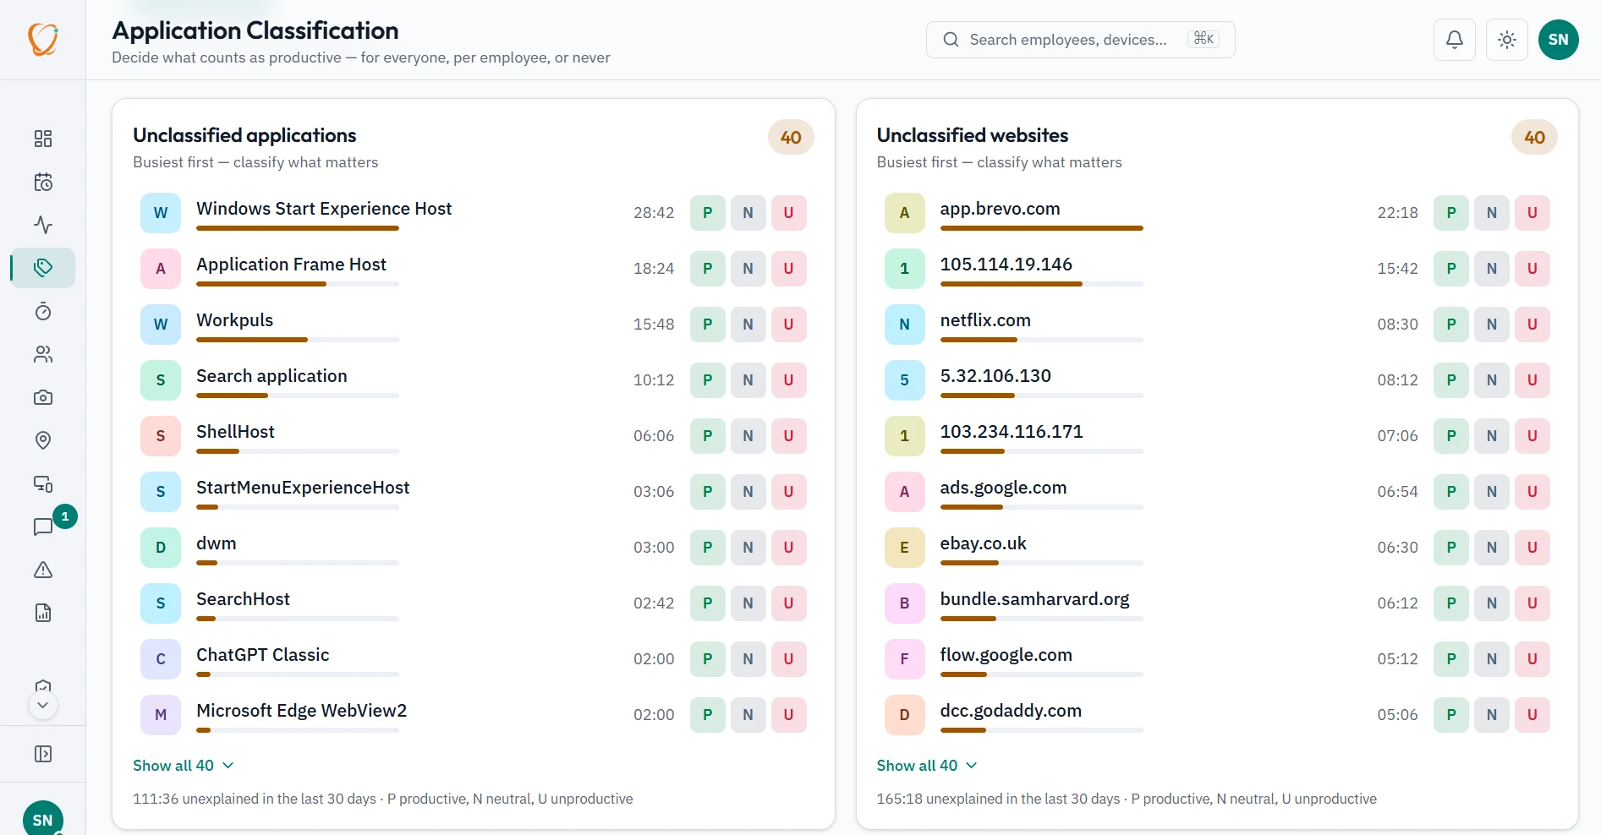Click the E icon for ebay.co.uk

click(x=905, y=548)
